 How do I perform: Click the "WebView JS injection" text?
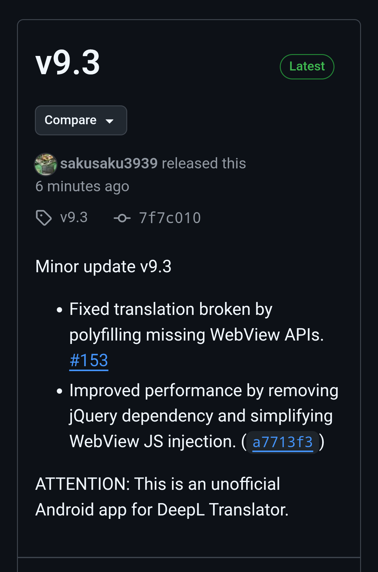click(x=153, y=442)
